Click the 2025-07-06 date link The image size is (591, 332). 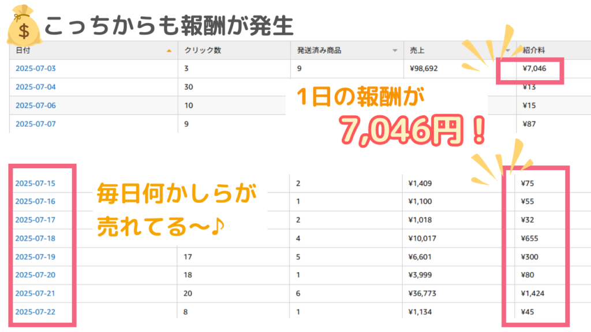point(36,105)
